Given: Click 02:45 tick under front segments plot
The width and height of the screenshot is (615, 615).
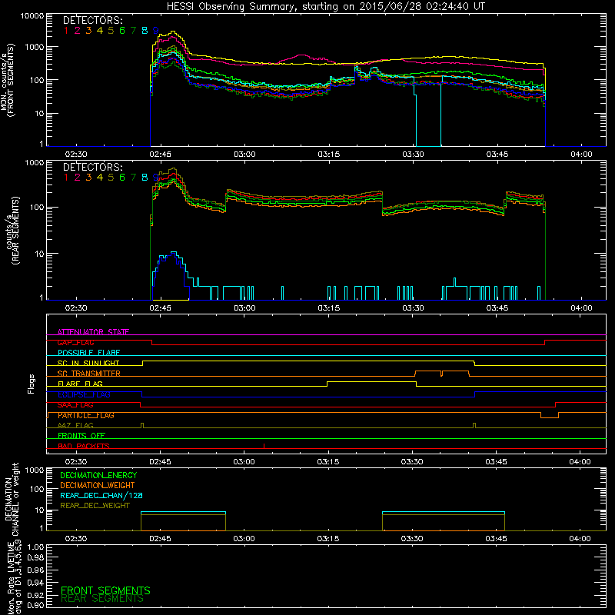Looking at the screenshot, I should (x=160, y=155).
